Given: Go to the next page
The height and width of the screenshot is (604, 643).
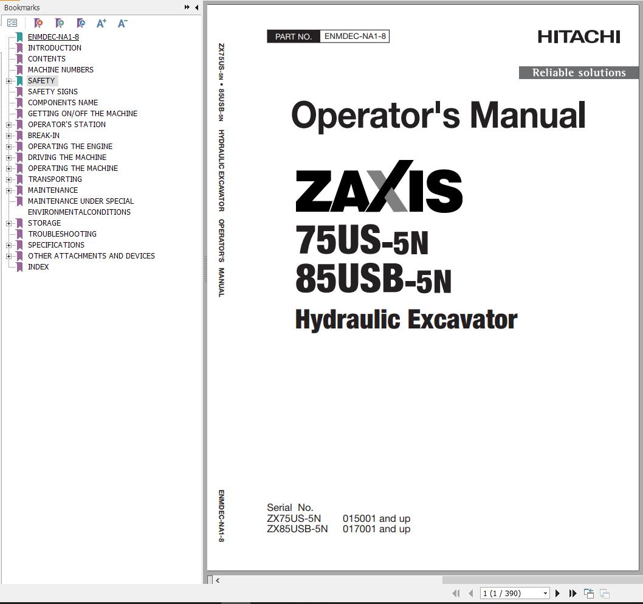Looking at the screenshot, I should click(557, 593).
